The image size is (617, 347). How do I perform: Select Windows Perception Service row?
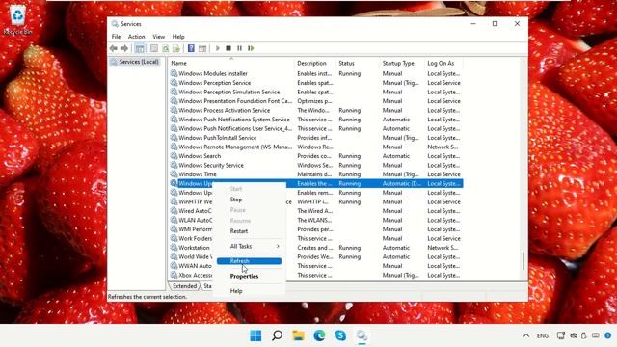316,83
